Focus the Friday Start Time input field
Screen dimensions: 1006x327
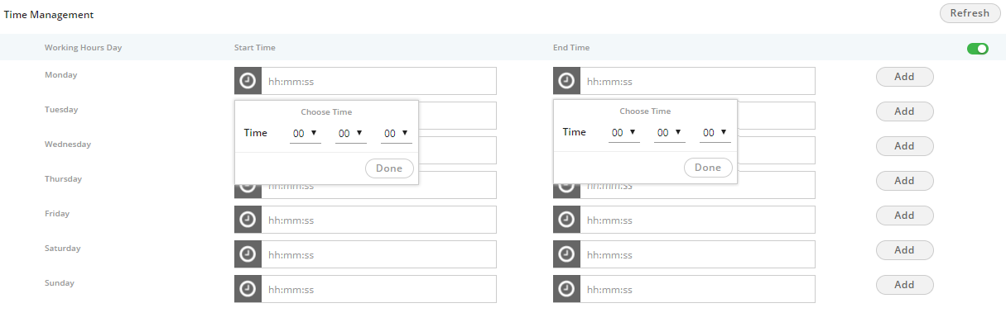[x=378, y=220]
